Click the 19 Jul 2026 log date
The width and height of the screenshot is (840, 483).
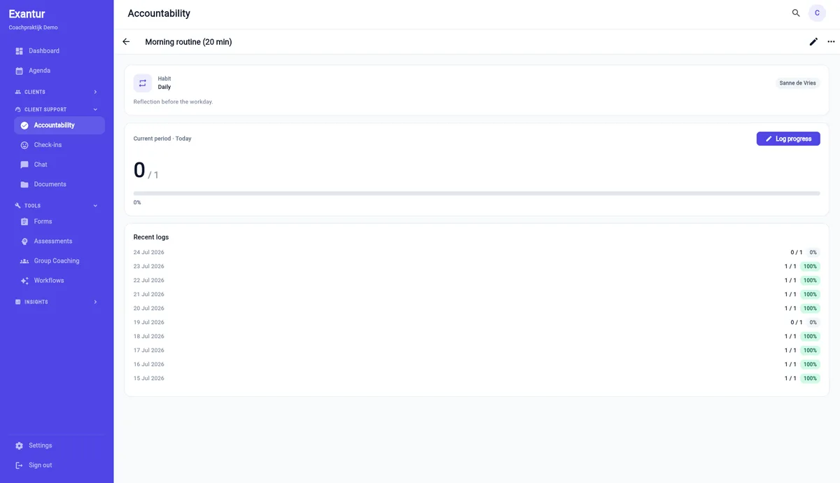point(149,322)
